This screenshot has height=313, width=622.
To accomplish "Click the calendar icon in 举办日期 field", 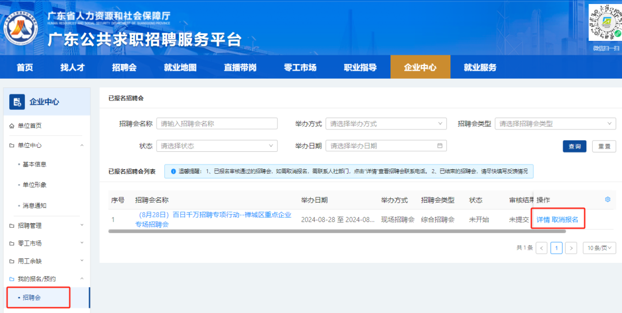I will click(439, 146).
